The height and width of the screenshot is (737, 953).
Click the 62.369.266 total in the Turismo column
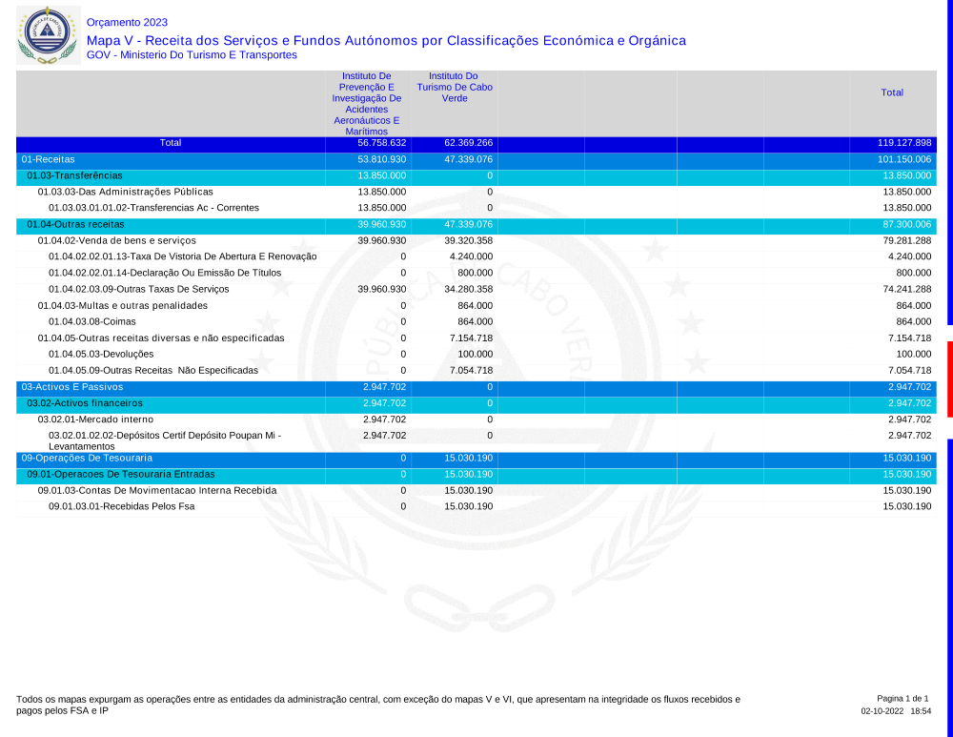point(468,143)
